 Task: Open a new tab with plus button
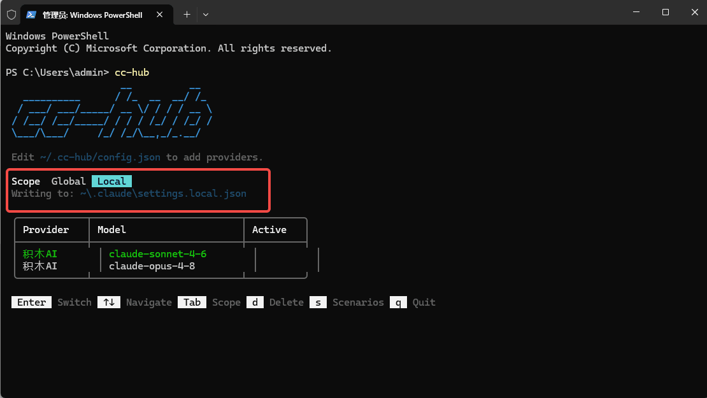point(187,15)
